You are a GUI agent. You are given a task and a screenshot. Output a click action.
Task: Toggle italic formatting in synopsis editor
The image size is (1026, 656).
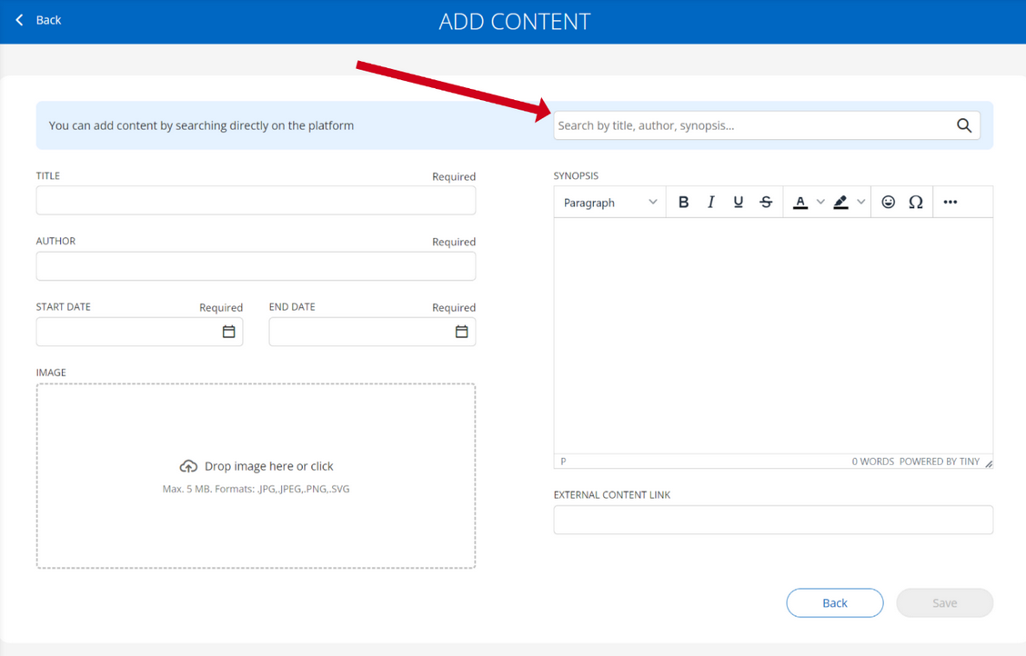pos(710,203)
